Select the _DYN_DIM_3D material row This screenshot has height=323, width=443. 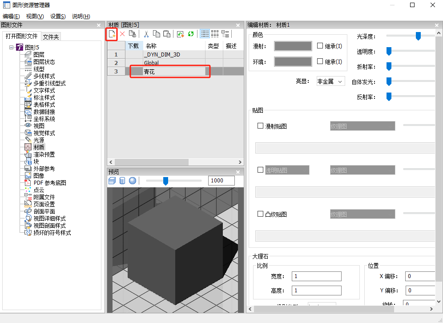coord(175,55)
